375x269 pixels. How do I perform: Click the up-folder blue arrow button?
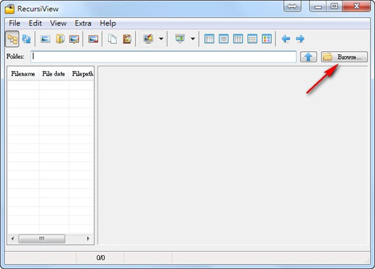pyautogui.click(x=309, y=57)
